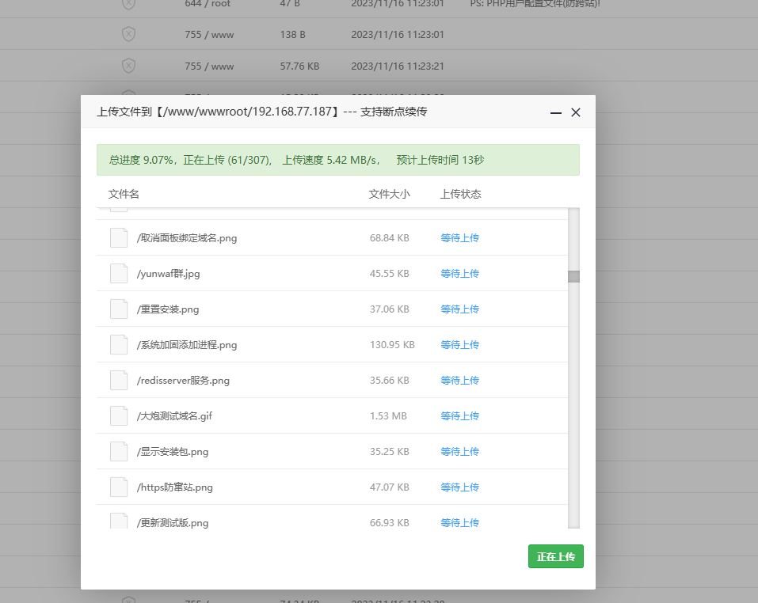This screenshot has width=758, height=603.
Task: Click 等待上传 status for 系统加固添加进程.png
Action: [459, 345]
